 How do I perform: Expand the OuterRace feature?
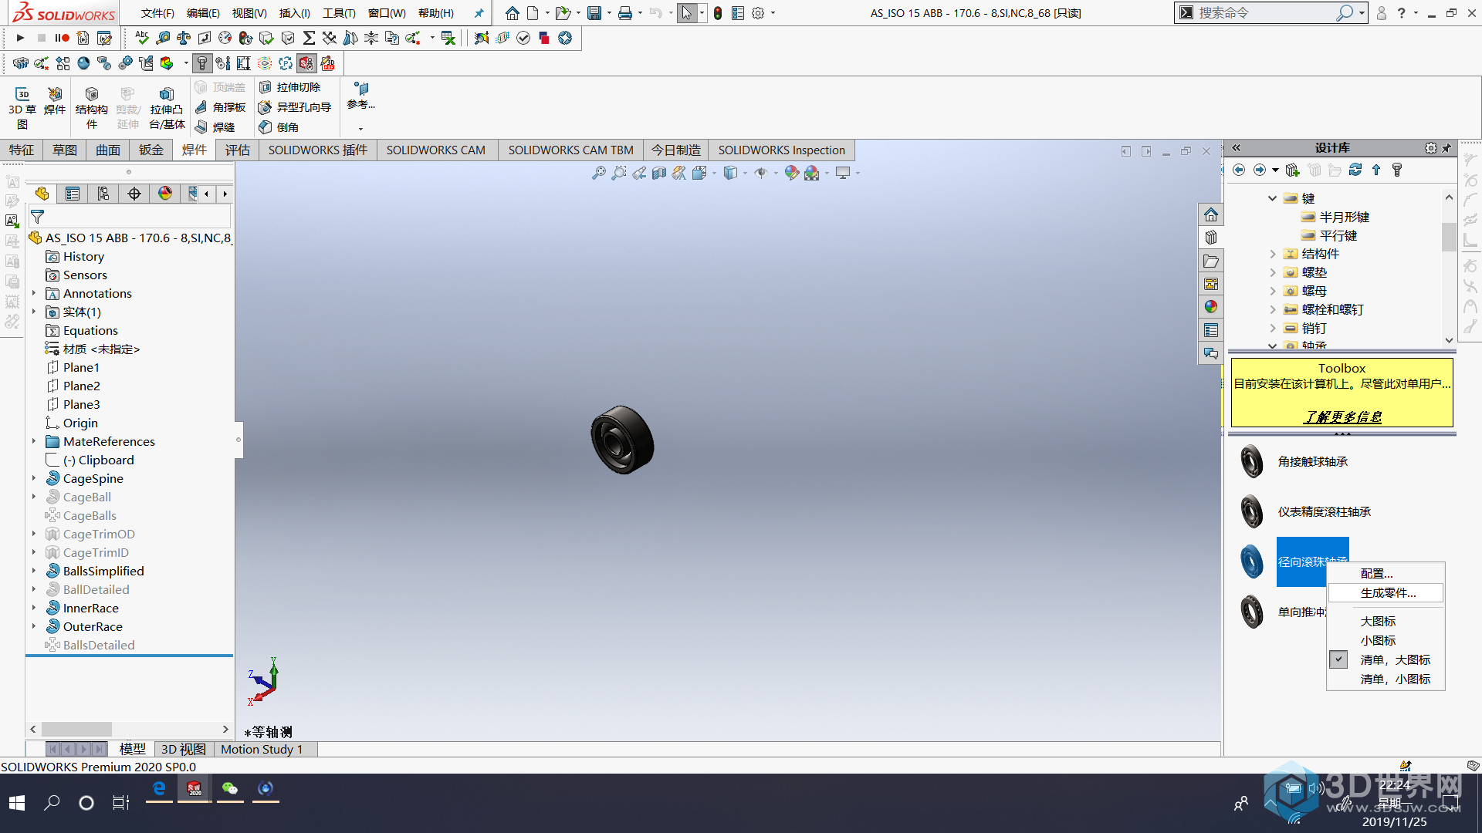pyautogui.click(x=34, y=626)
